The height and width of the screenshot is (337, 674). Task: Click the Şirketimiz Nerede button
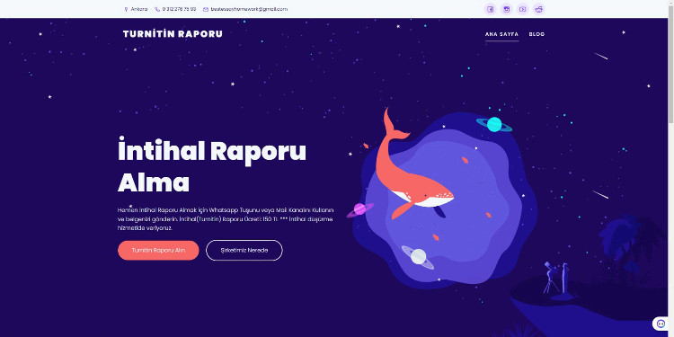point(244,250)
